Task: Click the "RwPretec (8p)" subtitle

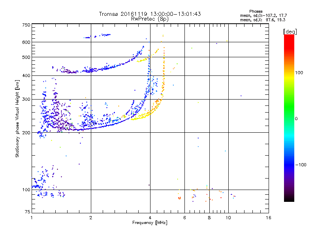Action: click(150, 19)
